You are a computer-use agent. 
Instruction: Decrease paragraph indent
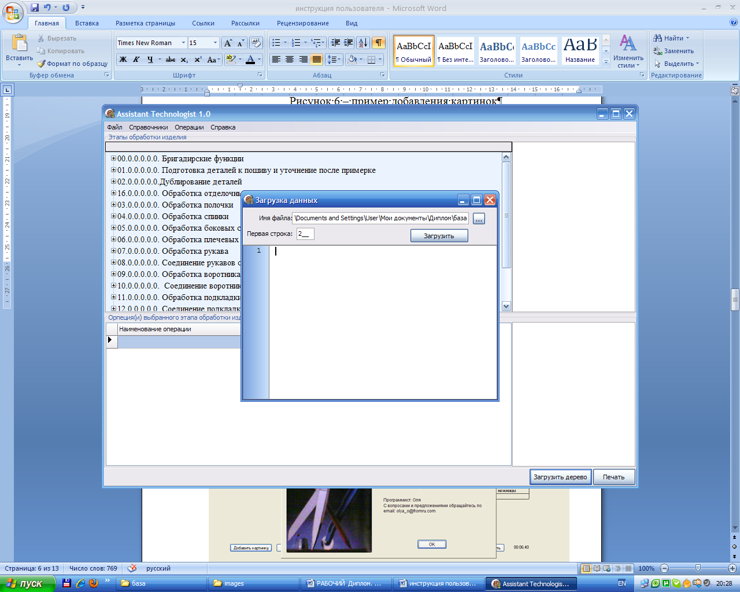[x=335, y=43]
